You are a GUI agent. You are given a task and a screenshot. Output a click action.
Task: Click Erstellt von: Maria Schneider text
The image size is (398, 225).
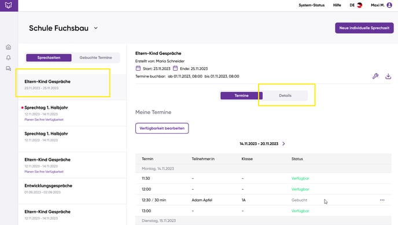[x=160, y=61]
